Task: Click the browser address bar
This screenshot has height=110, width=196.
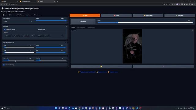Action: (x=85, y=4)
